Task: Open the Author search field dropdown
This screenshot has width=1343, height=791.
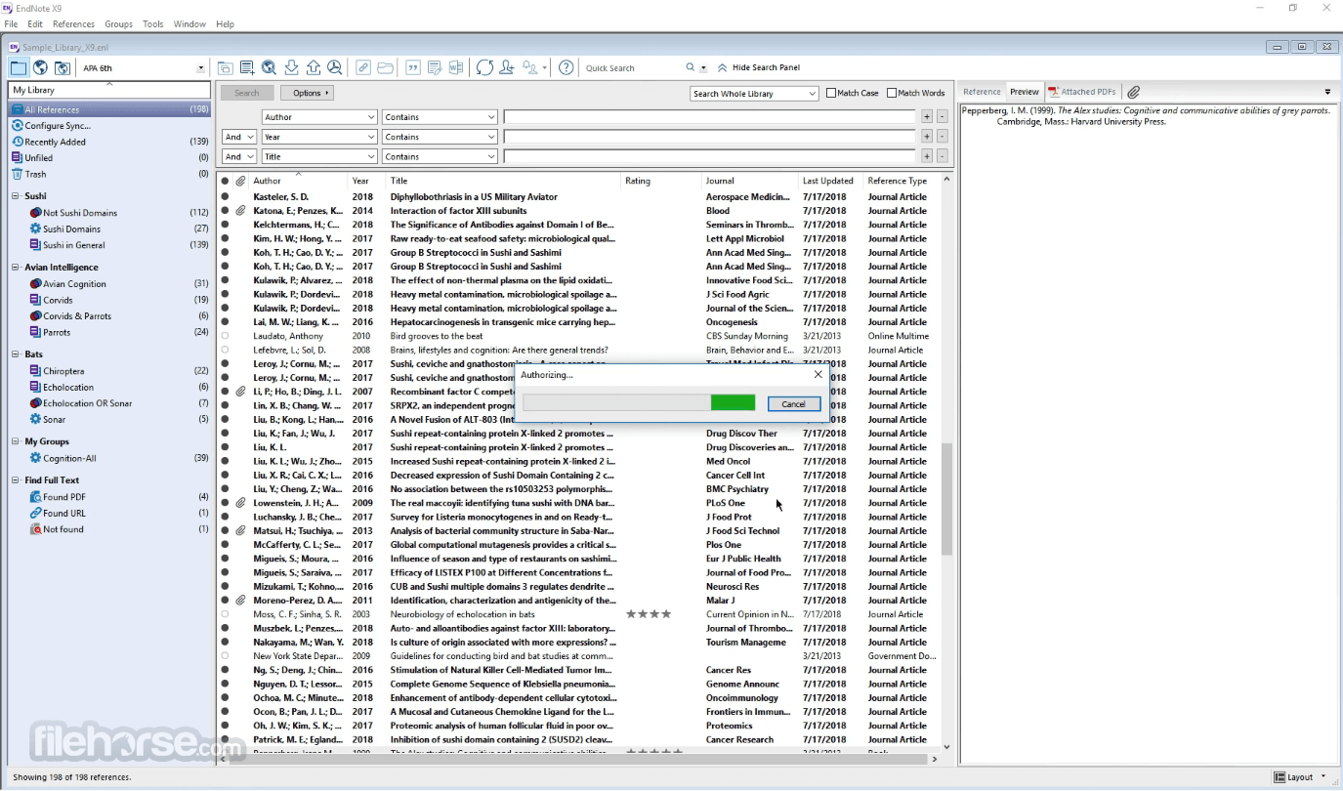Action: [x=319, y=117]
